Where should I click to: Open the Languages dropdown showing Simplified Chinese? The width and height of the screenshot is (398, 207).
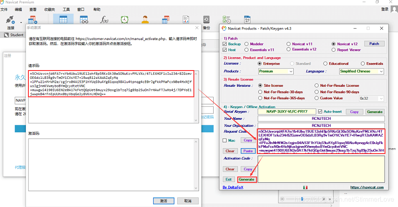(361, 71)
